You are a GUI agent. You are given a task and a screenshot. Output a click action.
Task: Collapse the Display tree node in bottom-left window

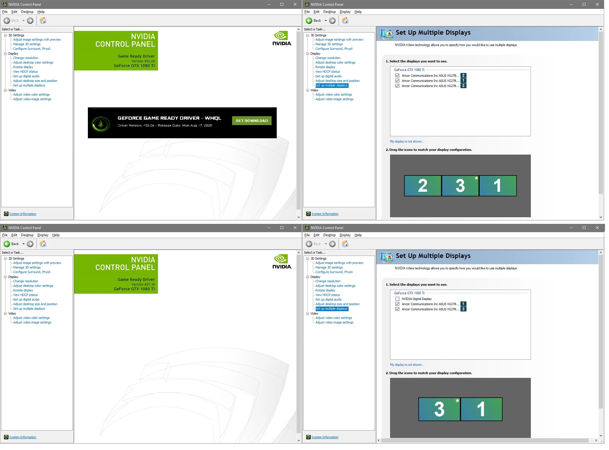5,277
